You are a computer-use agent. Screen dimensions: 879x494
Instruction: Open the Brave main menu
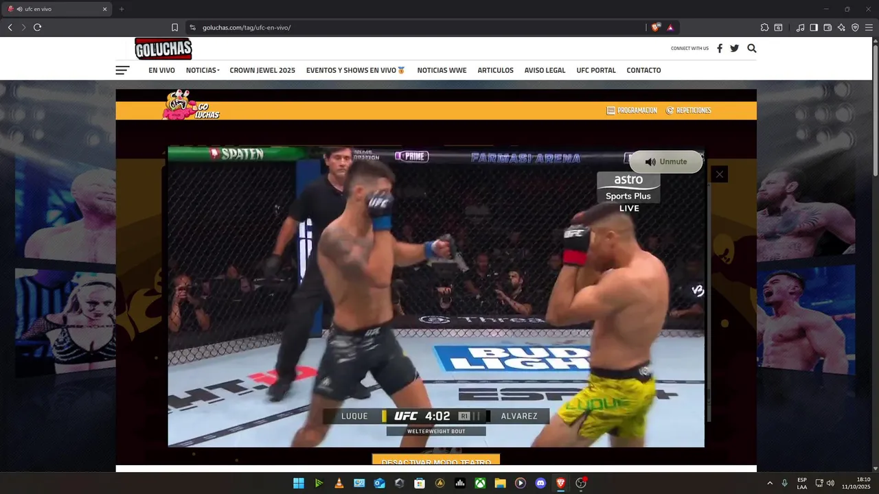[869, 27]
